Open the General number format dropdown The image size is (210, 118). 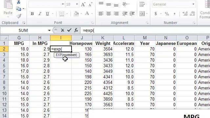[193, 4]
